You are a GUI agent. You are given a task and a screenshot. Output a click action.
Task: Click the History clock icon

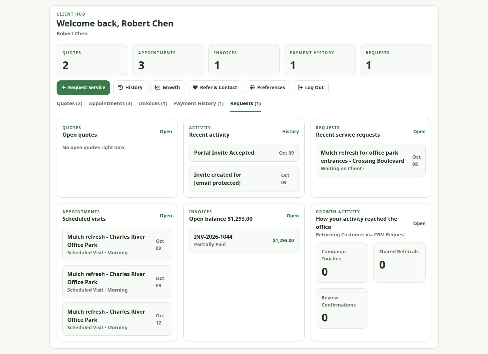click(120, 87)
